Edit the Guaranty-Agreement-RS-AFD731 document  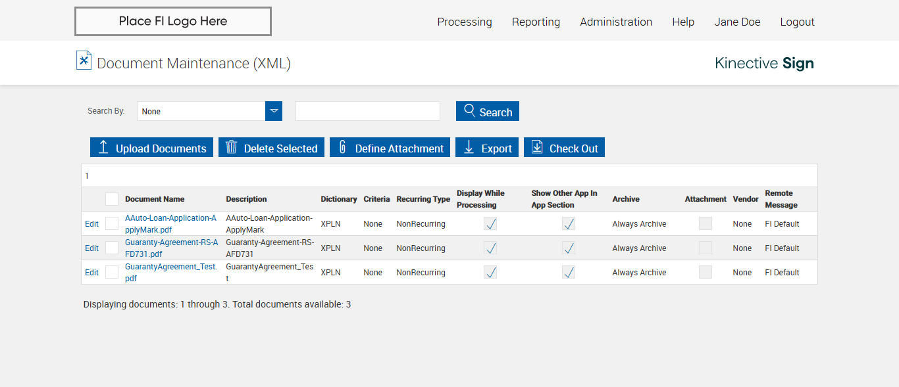(91, 248)
